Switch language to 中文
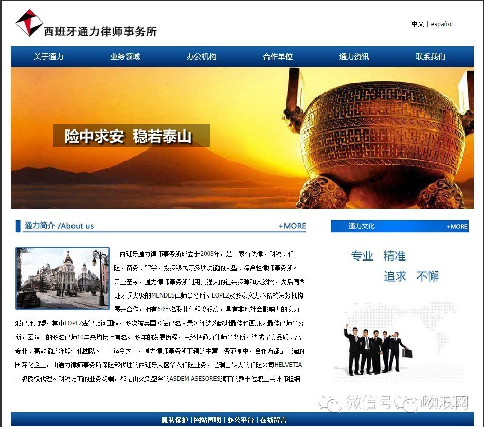Screen dimensions: 484x427 click(x=418, y=24)
